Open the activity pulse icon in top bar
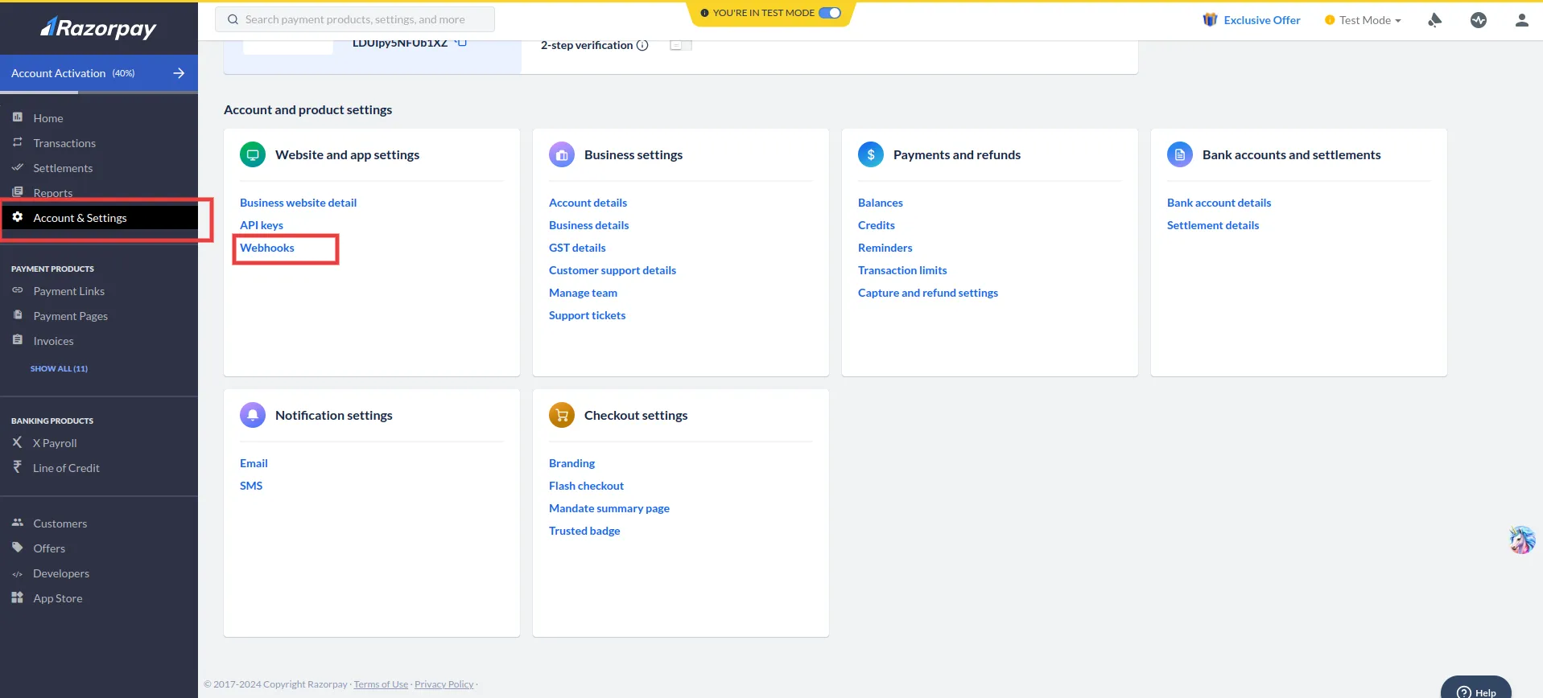Viewport: 1543px width, 698px height. tap(1479, 20)
